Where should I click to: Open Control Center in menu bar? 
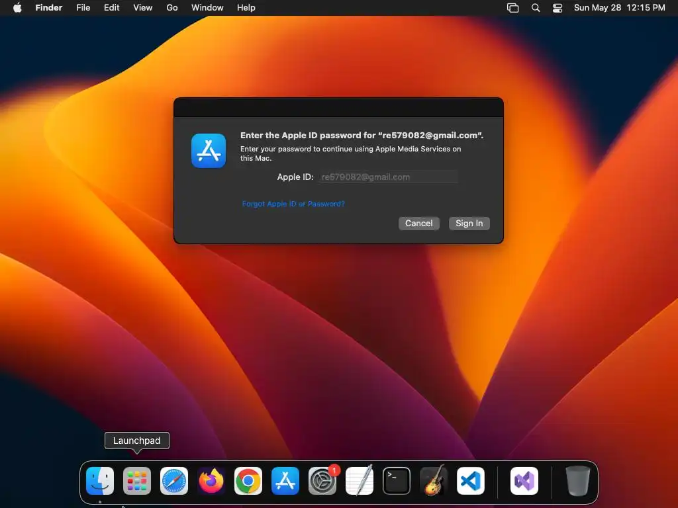click(557, 8)
